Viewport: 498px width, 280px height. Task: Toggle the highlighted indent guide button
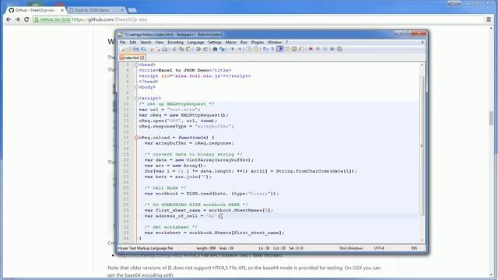tap(280, 49)
